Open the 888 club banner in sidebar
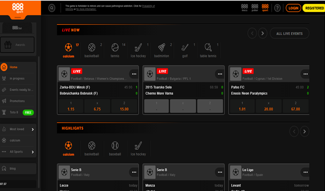The image size is (325, 191). (17, 28)
